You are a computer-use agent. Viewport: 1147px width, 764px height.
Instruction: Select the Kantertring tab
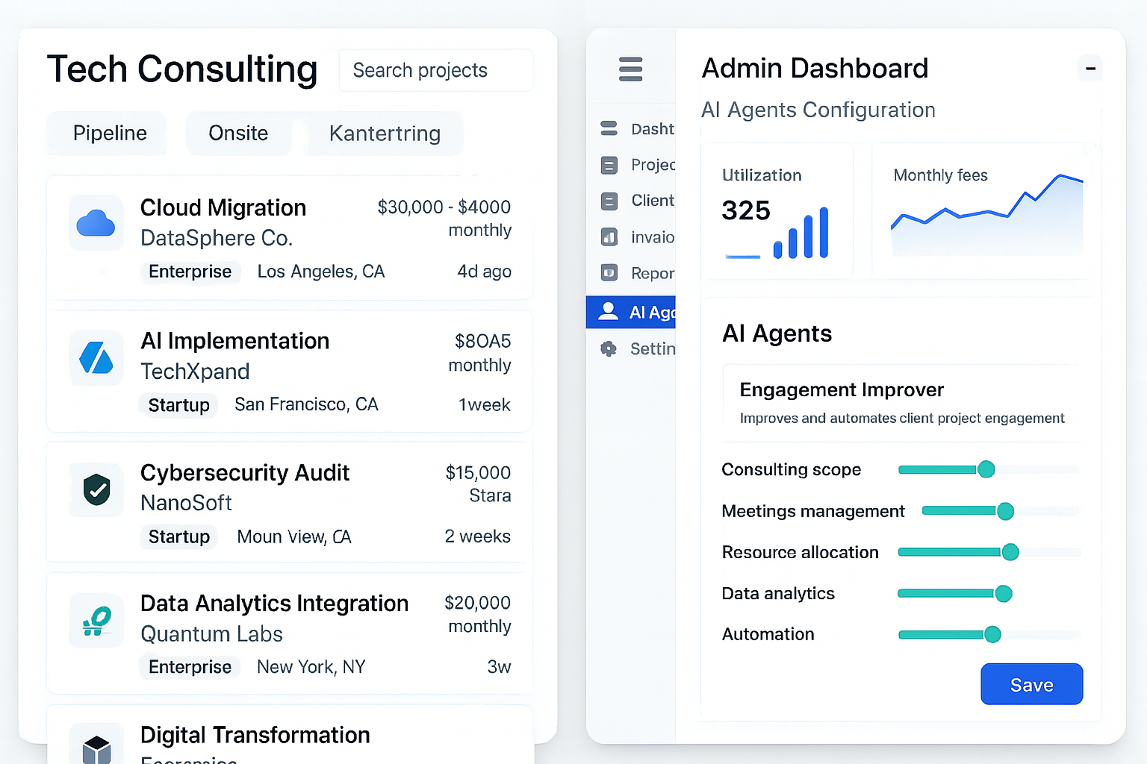(x=385, y=134)
